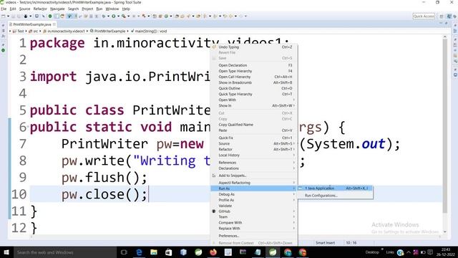Click the green Boot Dashboard toolbar icon
458x258 pixels.
click(x=50, y=16)
